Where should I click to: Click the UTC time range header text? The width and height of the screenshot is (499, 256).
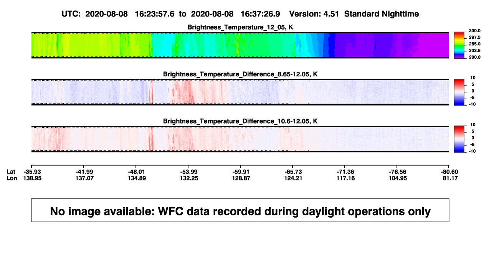coord(170,14)
